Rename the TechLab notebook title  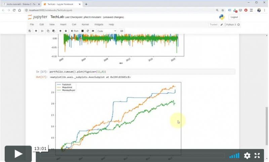57,17
